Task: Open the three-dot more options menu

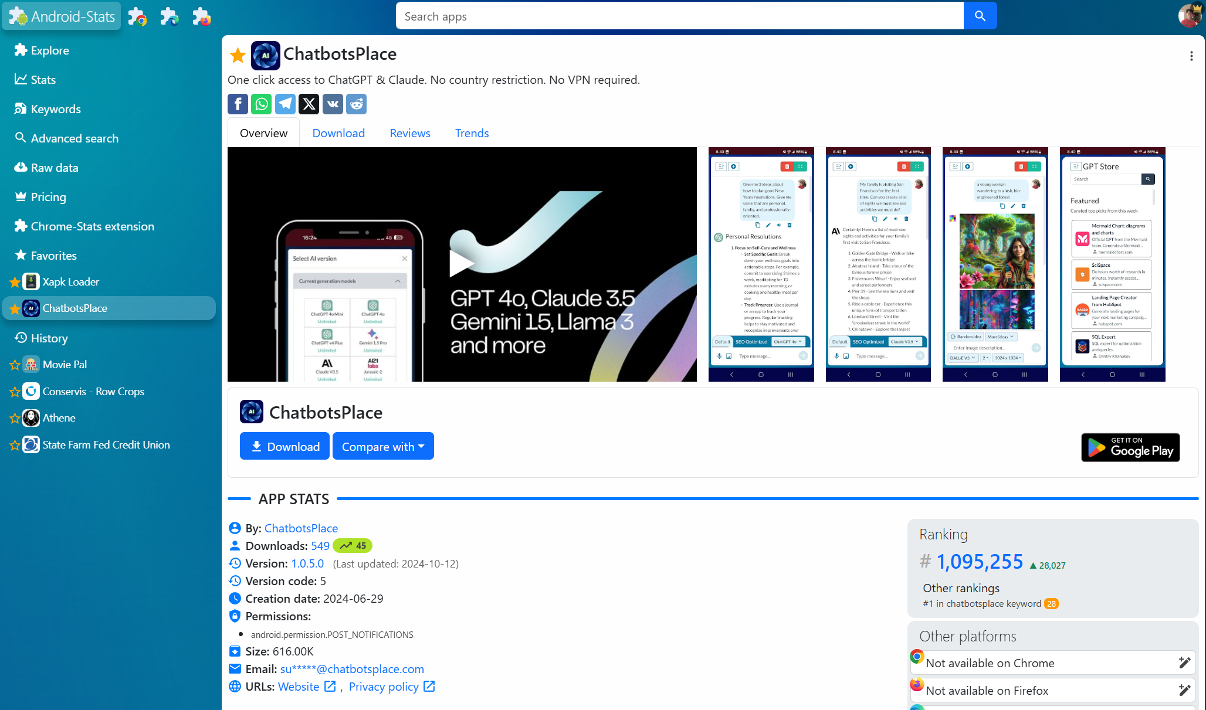Action: coord(1191,56)
